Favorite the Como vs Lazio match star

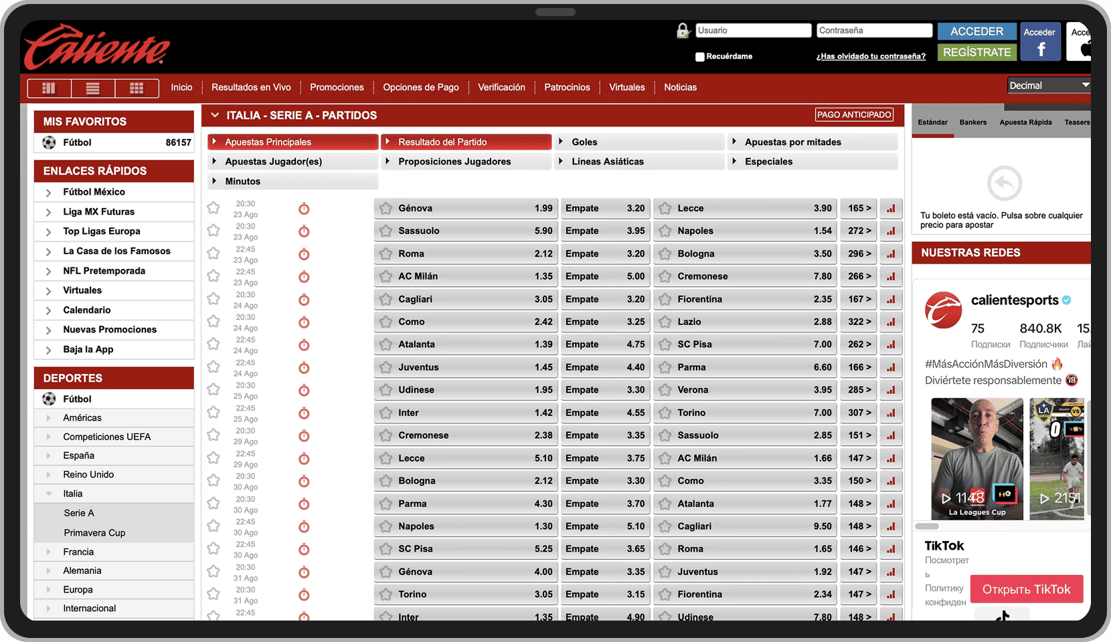pyautogui.click(x=213, y=321)
